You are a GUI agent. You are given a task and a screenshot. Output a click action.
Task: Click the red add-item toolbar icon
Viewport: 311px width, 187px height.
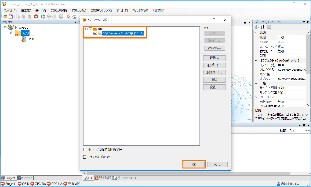(x=36, y=16)
